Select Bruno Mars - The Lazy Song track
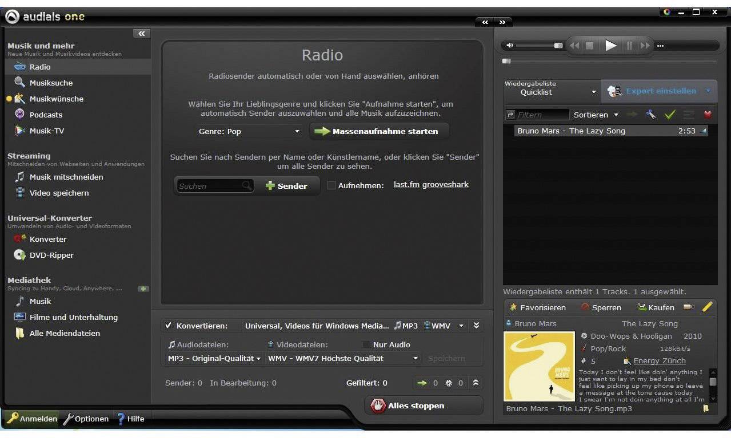The width and height of the screenshot is (731, 438). coord(610,131)
